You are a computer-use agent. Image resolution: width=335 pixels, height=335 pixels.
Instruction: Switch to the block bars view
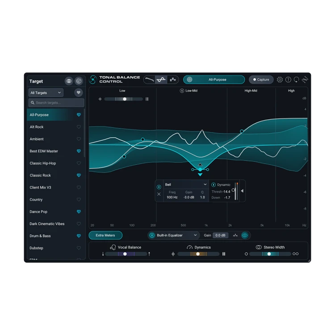pyautogui.click(x=172, y=80)
